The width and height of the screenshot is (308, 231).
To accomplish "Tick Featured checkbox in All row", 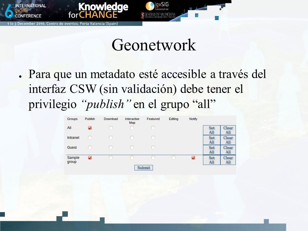I will 153,128.
